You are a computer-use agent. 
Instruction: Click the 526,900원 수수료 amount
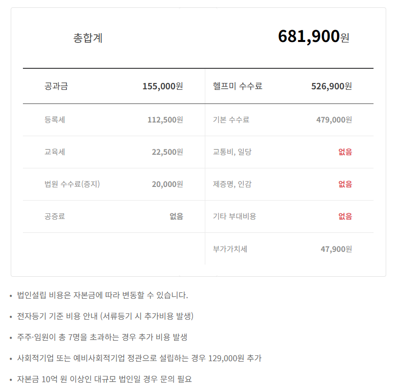pyautogui.click(x=331, y=86)
